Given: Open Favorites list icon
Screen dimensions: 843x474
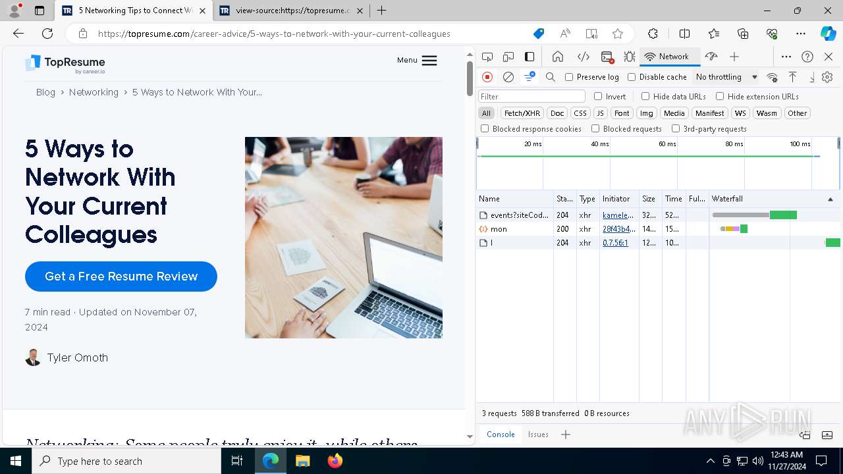Looking at the screenshot, I should (714, 34).
